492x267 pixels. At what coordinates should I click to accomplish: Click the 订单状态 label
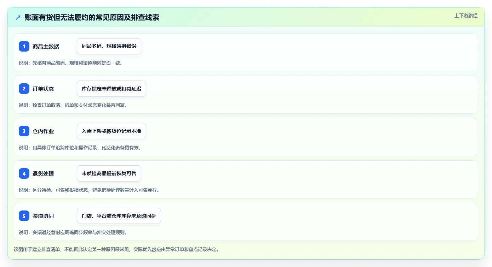[43, 89]
